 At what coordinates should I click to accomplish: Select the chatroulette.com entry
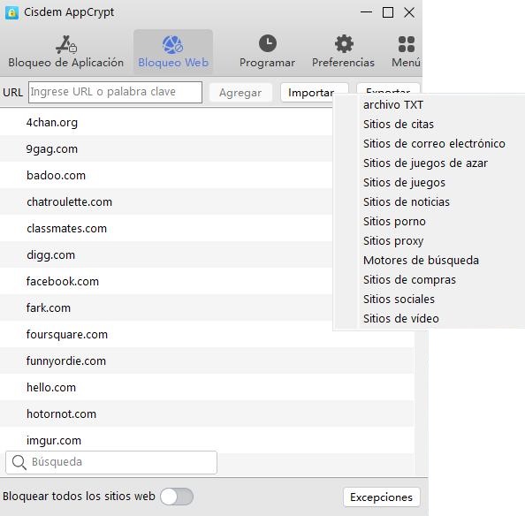pyautogui.click(x=166, y=201)
